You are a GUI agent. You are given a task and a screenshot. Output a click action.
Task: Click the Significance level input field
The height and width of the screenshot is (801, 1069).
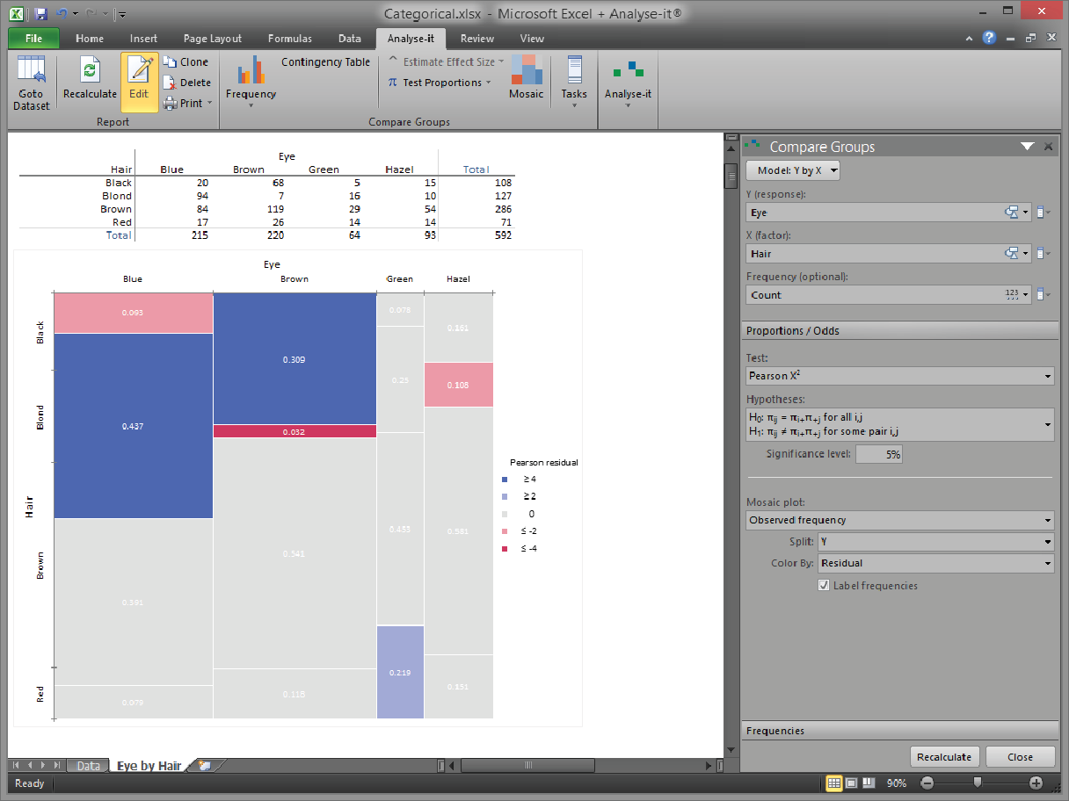pos(878,454)
